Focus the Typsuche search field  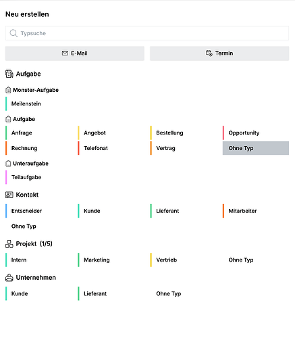tap(147, 33)
